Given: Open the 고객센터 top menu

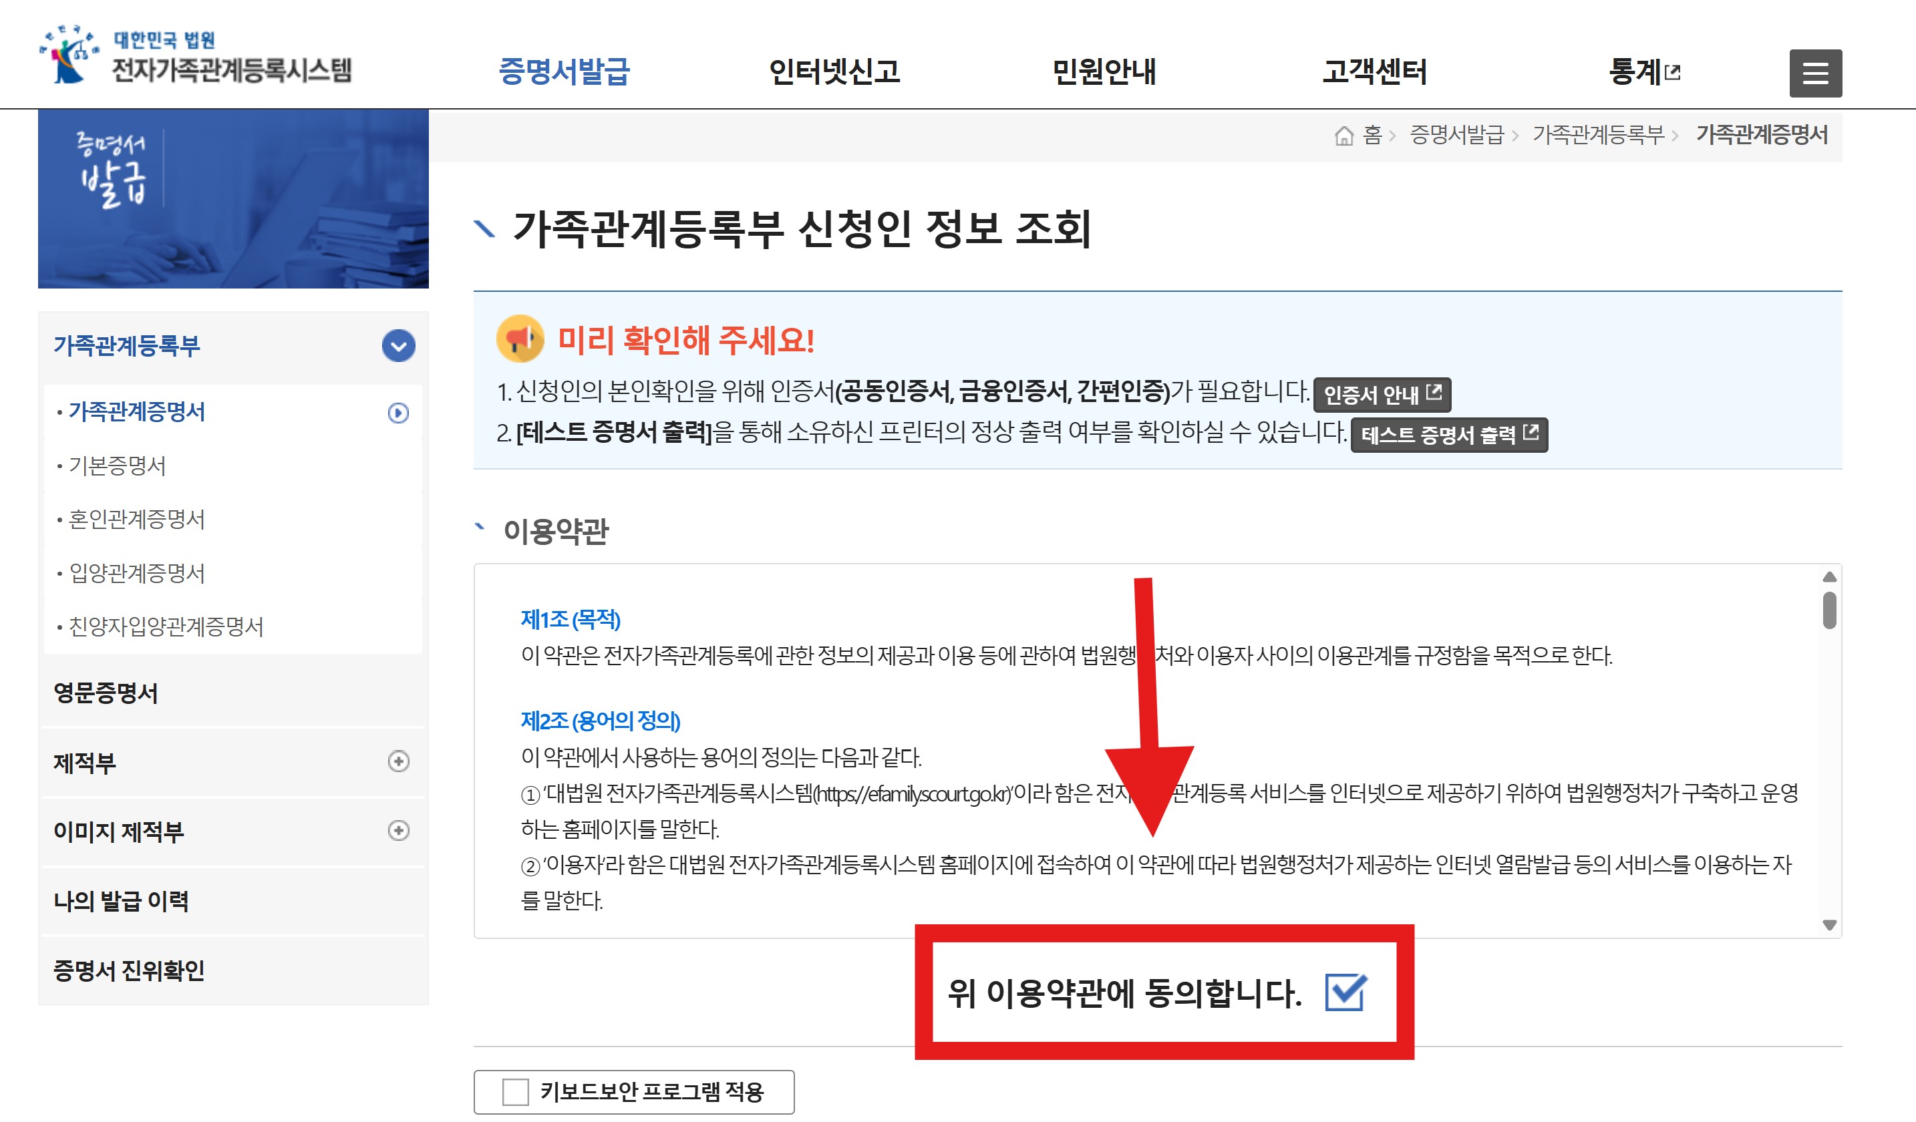Looking at the screenshot, I should click(1374, 72).
